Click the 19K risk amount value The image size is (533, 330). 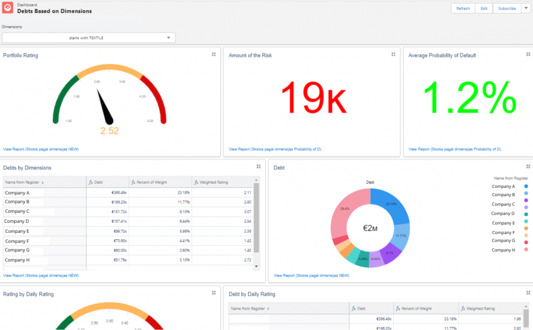(313, 98)
